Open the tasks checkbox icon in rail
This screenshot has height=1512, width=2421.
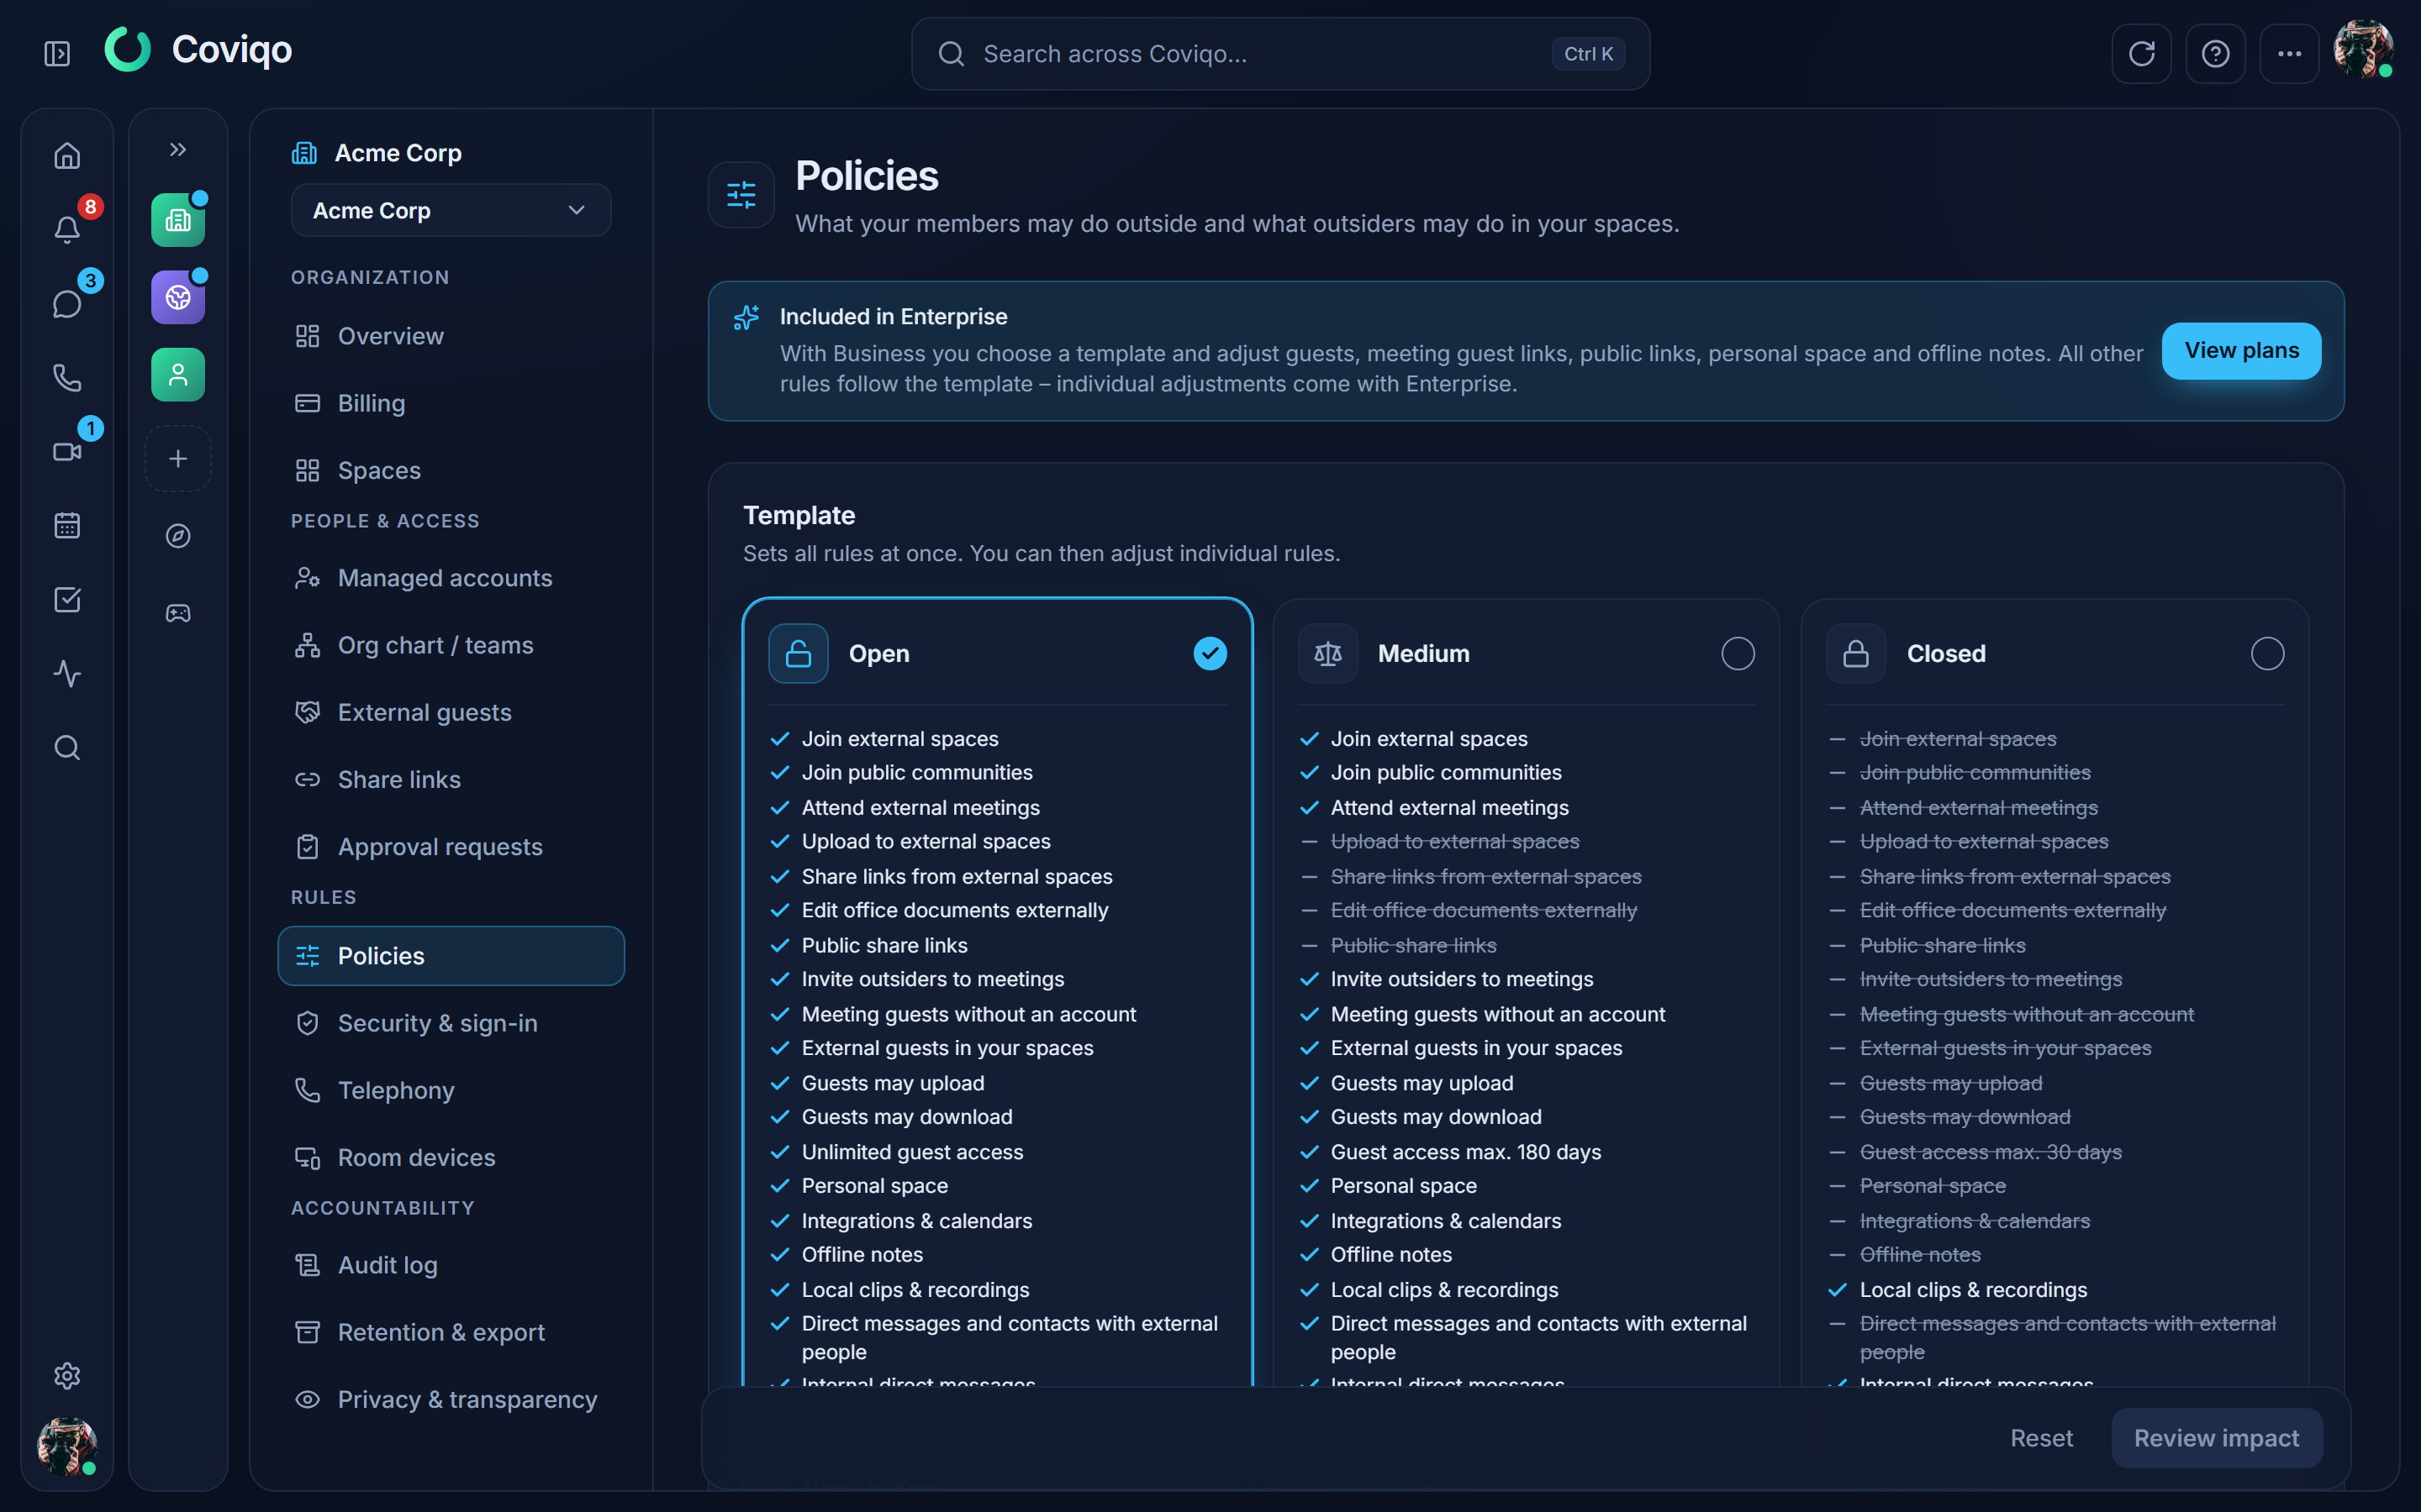click(67, 600)
